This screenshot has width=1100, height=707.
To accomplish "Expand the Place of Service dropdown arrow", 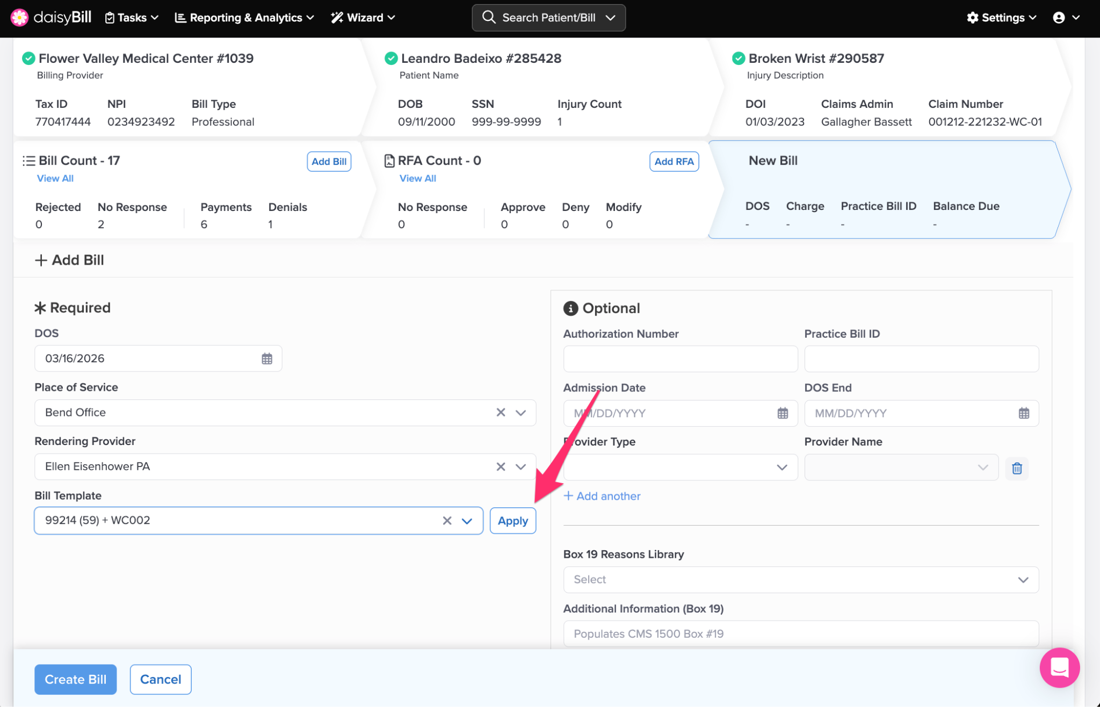I will click(x=520, y=412).
